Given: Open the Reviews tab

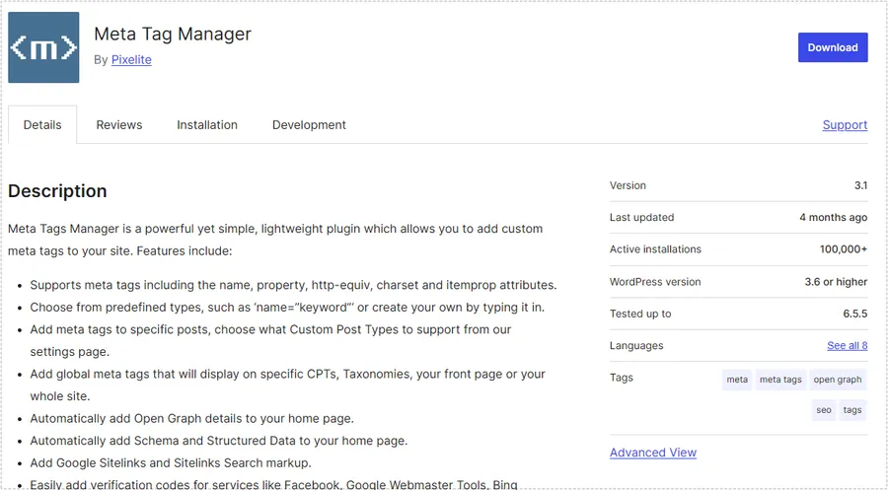Looking at the screenshot, I should 119,124.
